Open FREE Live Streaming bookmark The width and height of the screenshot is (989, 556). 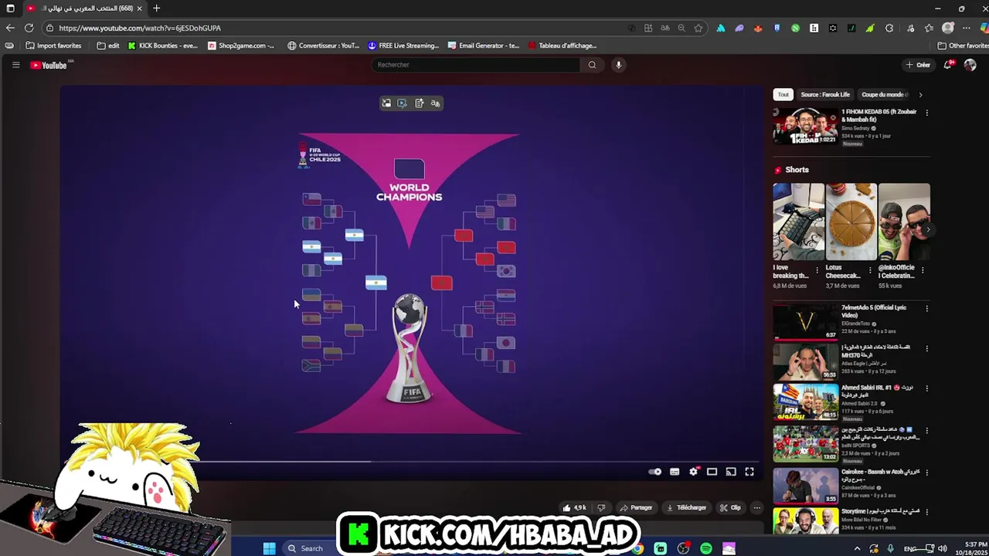(403, 46)
